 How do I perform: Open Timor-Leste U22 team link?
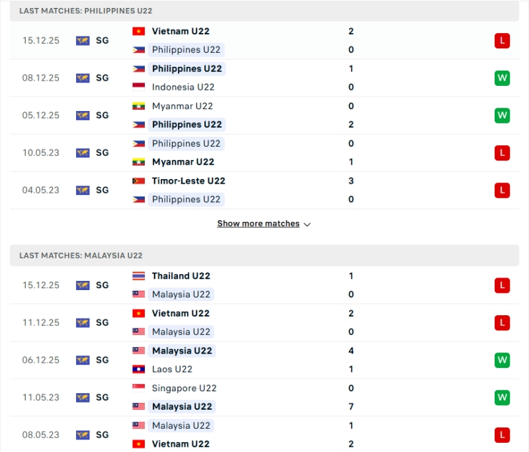188,180
